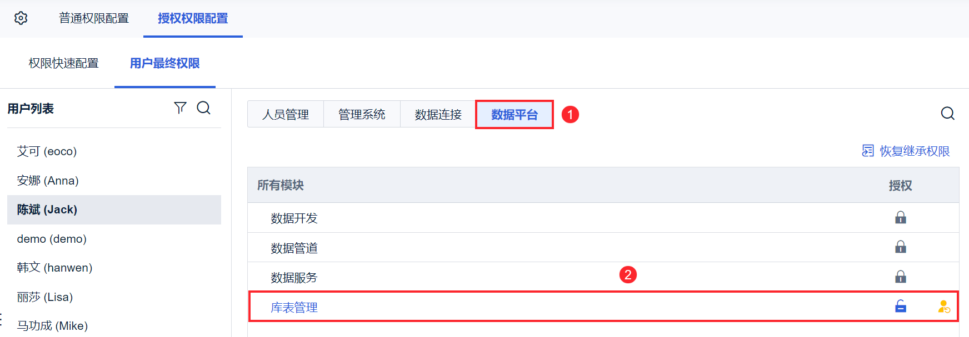The height and width of the screenshot is (337, 969).
Task: Open the 库表管理 module link
Action: [x=294, y=308]
